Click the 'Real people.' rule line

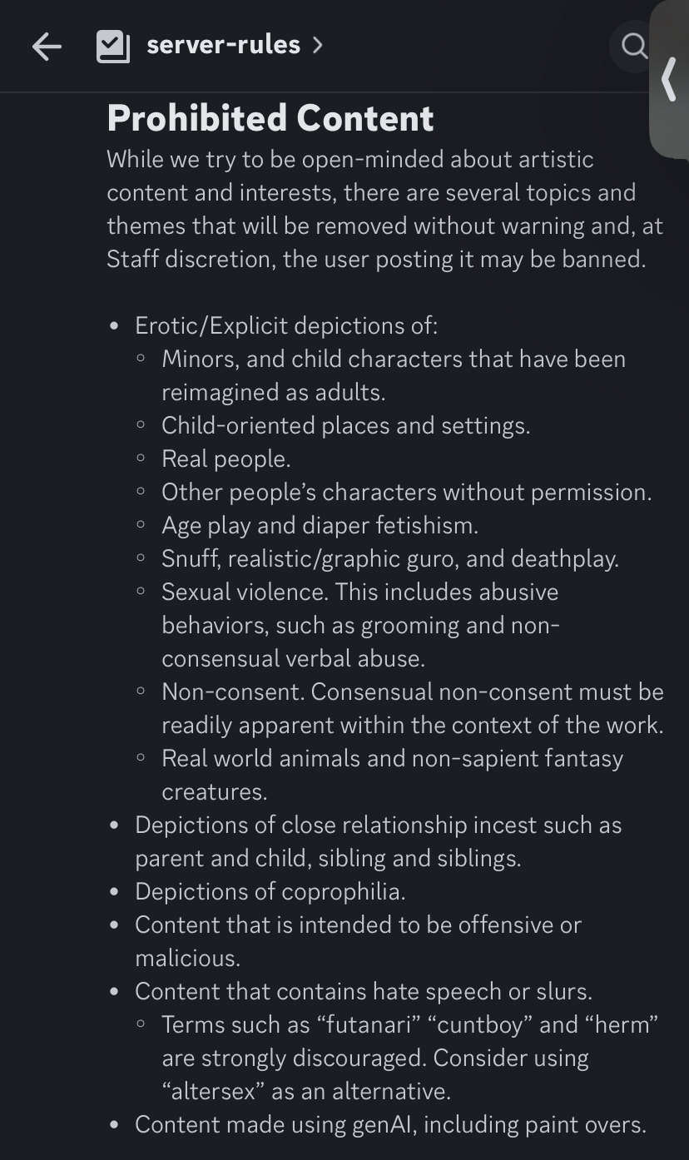[226, 459]
